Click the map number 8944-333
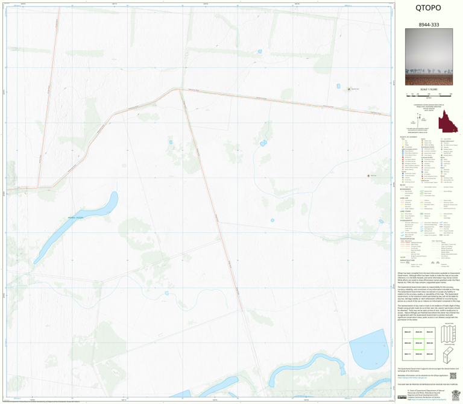The width and height of the screenshot is (463, 404). [x=429, y=25]
